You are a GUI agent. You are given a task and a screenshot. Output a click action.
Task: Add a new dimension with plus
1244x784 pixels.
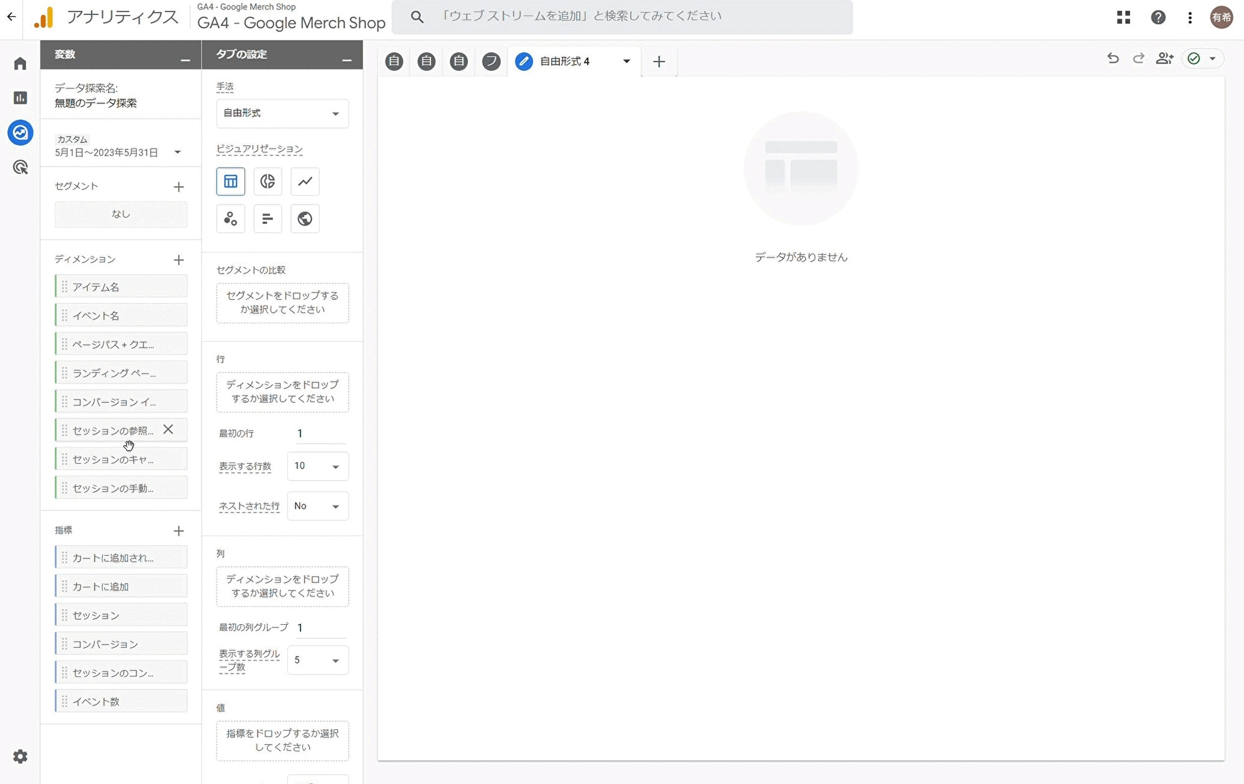click(x=179, y=260)
